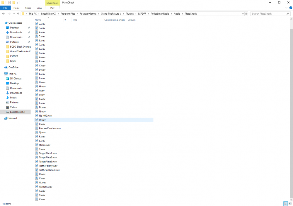
Task: Click PoliceSmartRadio breadcrumb segment
Action: (160, 14)
